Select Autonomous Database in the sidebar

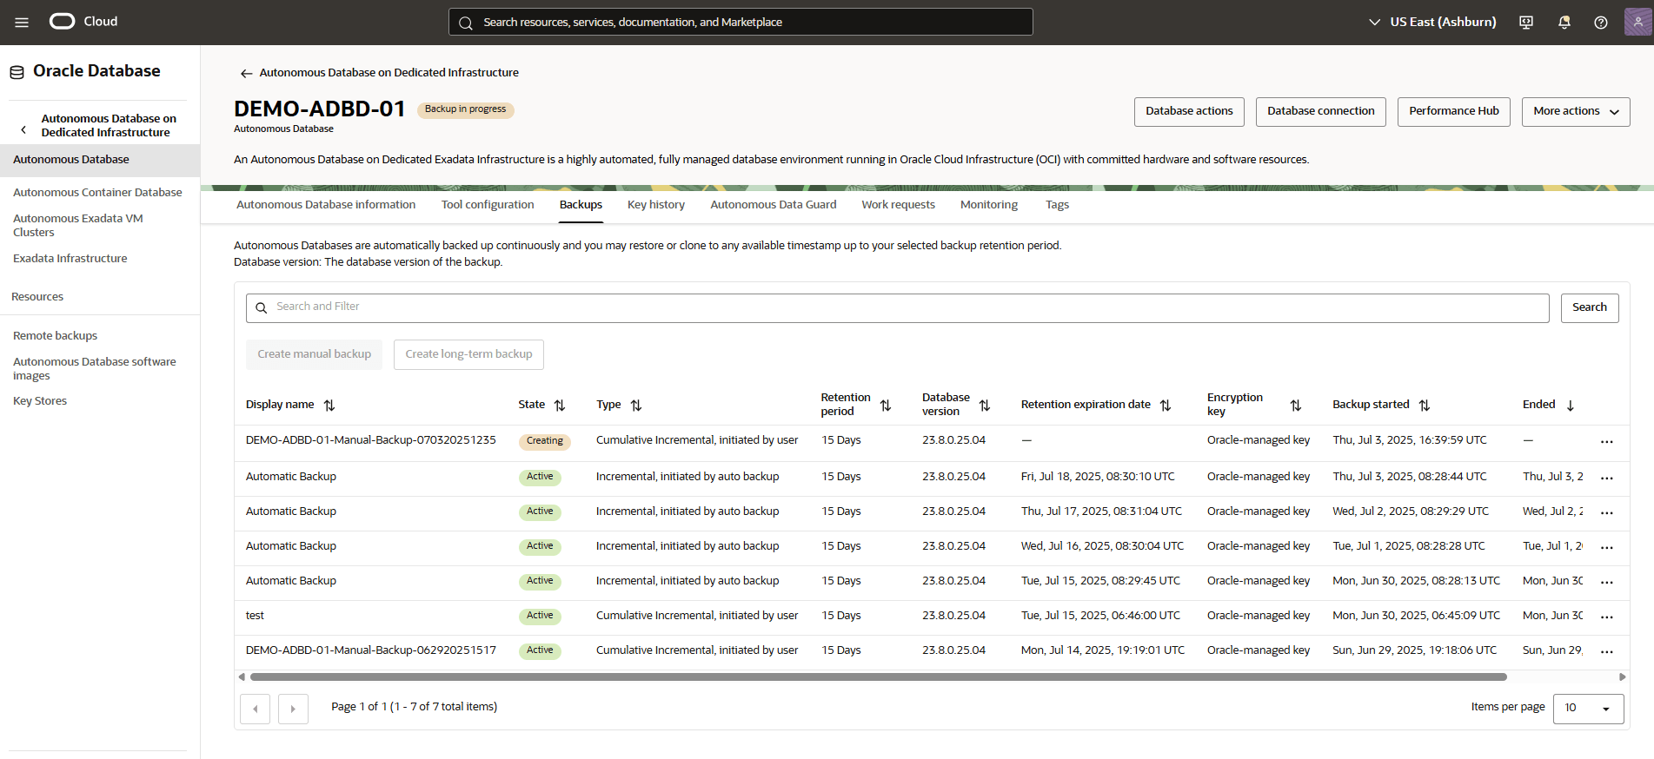coord(100,160)
